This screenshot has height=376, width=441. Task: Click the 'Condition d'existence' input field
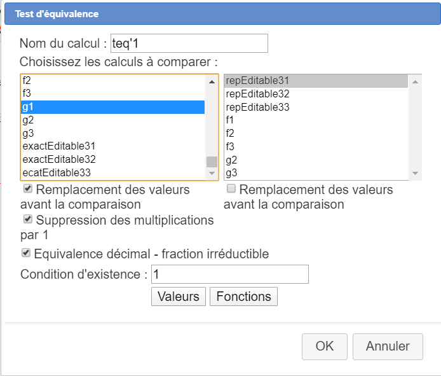pos(229,274)
